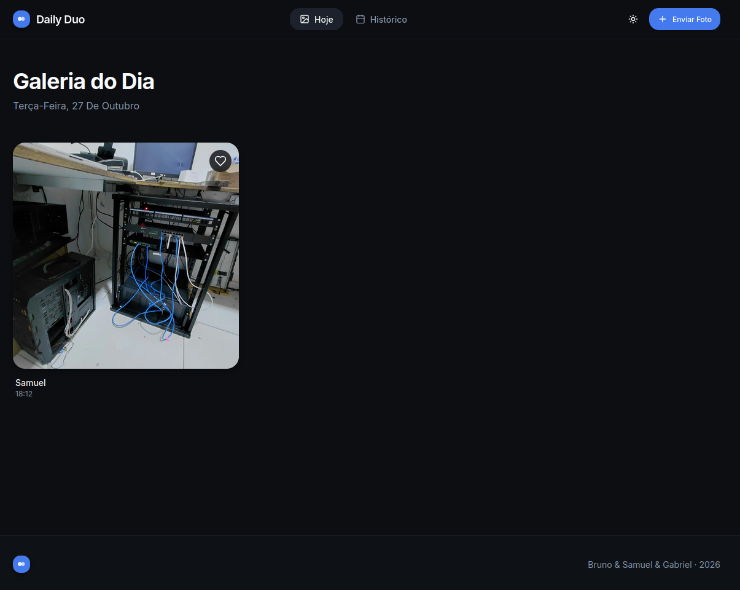Open Samuel's server rack photo
The height and width of the screenshot is (590, 740).
click(126, 256)
